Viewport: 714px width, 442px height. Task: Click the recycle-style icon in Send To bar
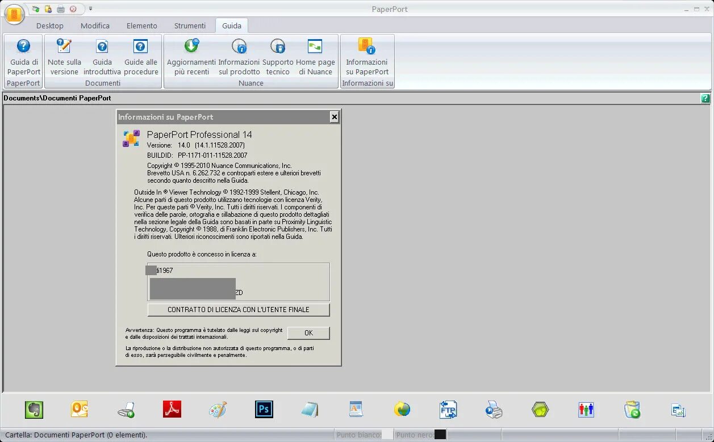click(x=632, y=410)
